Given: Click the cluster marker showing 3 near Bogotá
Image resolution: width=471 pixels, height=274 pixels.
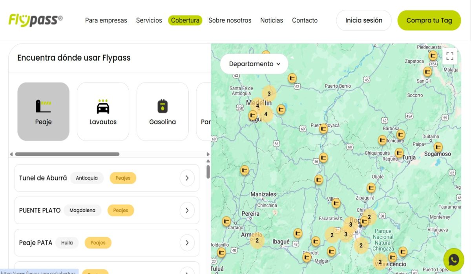Looking at the screenshot, I should tap(351, 225).
